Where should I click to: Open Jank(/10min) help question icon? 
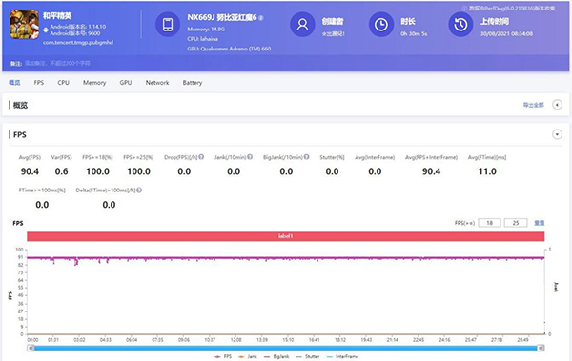tap(250, 157)
